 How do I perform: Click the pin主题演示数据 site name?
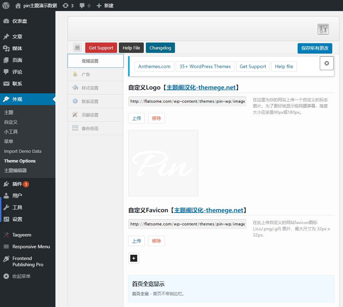coord(40,6)
